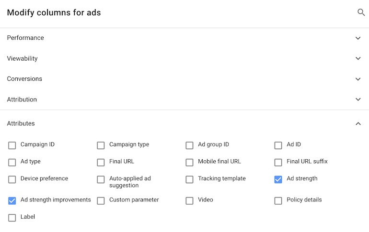Collapse the Attributes section chevron
The height and width of the screenshot is (232, 369).
pos(358,123)
